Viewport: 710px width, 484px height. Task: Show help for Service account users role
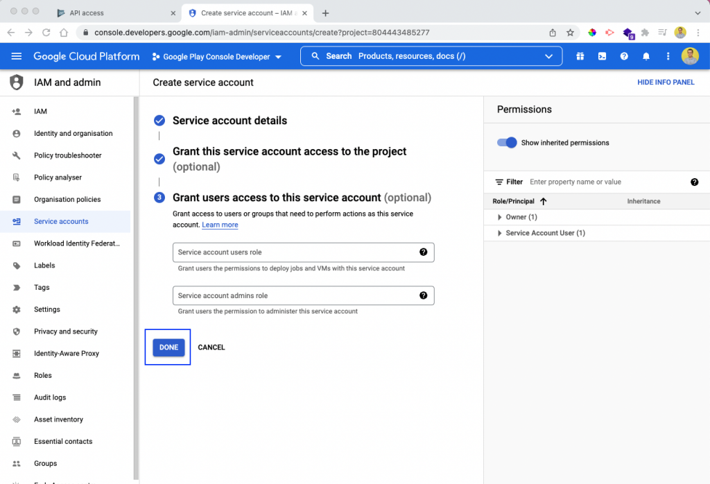coord(424,252)
